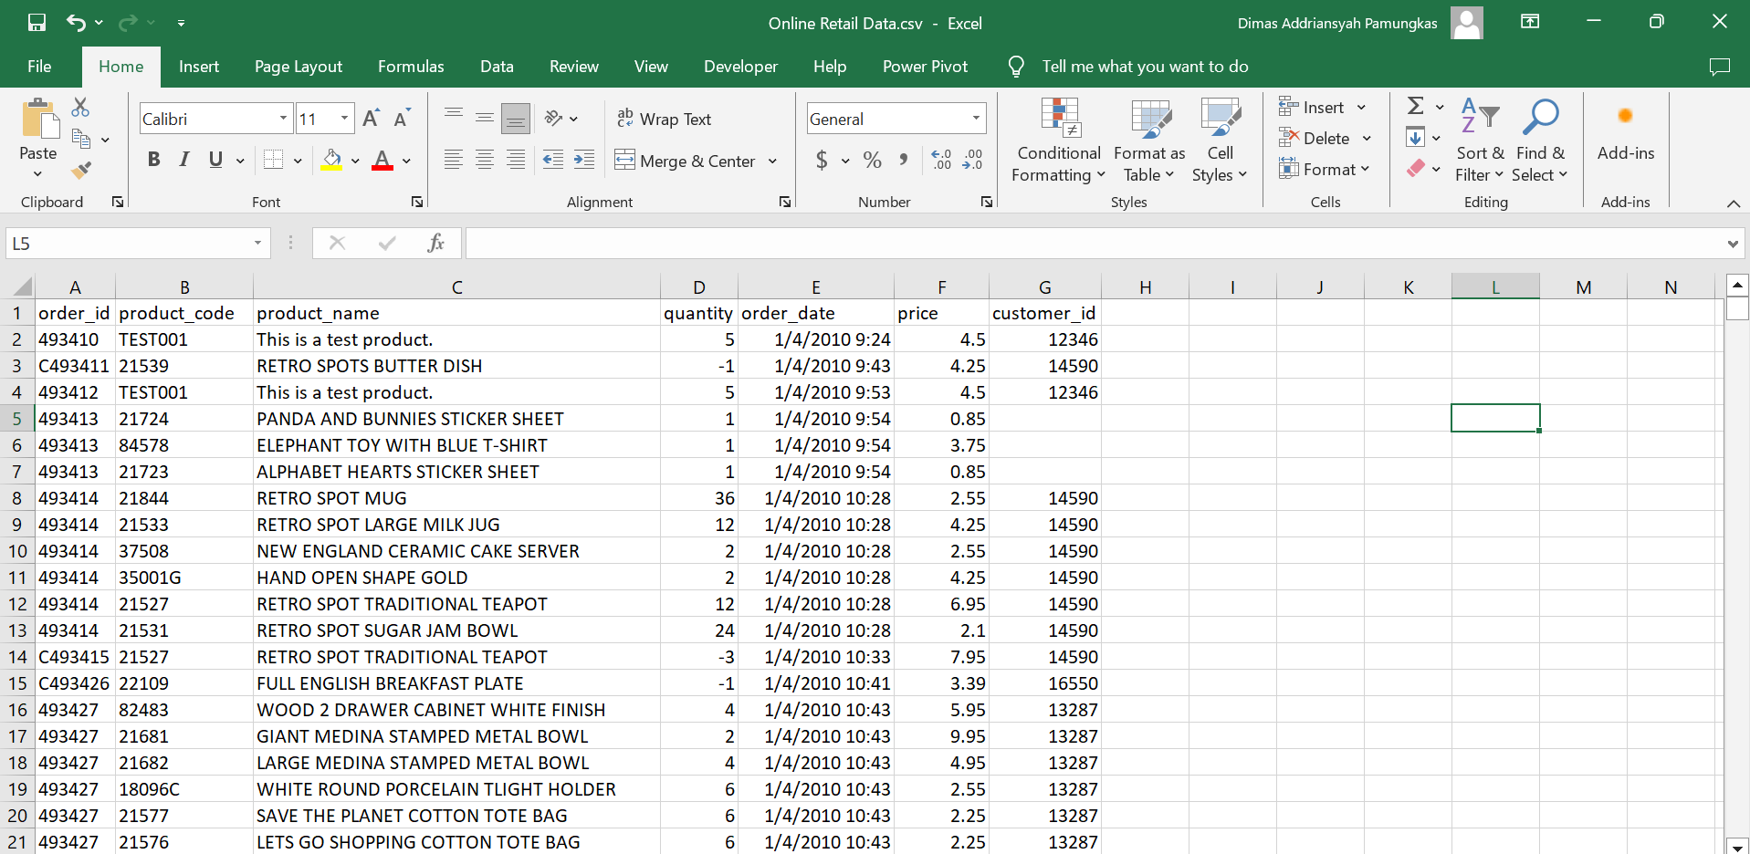Apply the yellow fill color swatch

coord(332,161)
